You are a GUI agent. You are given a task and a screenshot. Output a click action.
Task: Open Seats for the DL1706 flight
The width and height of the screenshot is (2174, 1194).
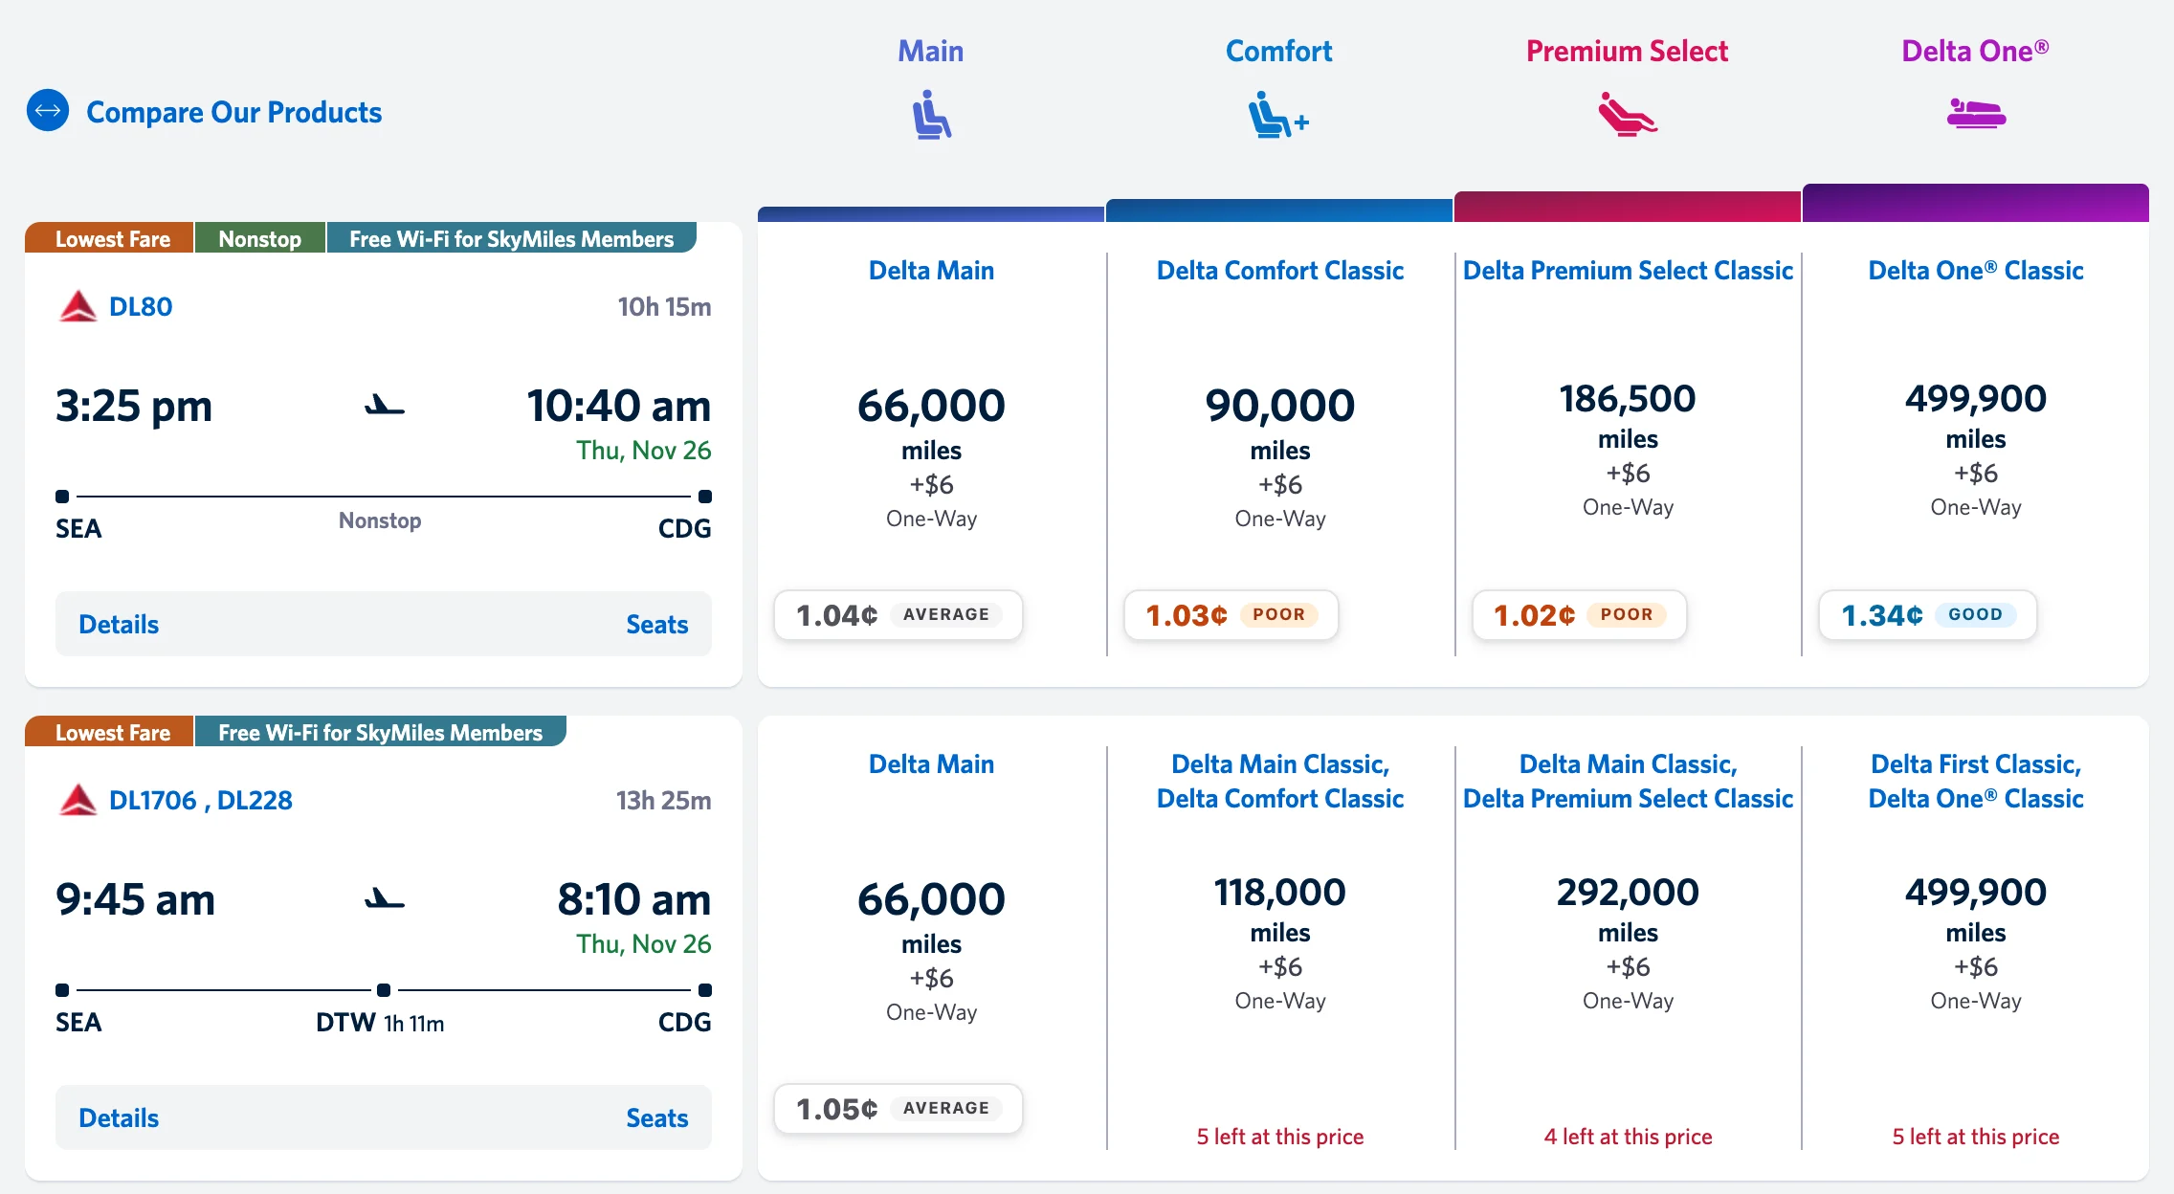(x=657, y=1117)
